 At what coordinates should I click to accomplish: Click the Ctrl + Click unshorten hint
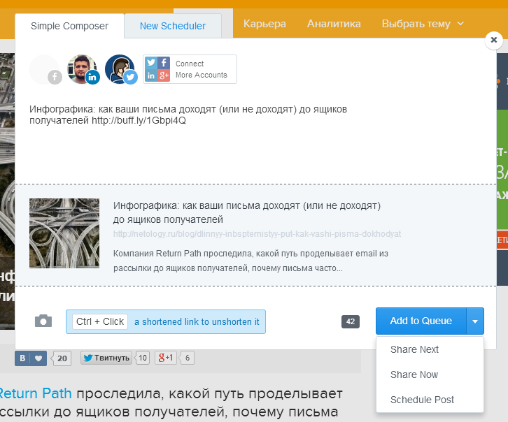pos(166,322)
